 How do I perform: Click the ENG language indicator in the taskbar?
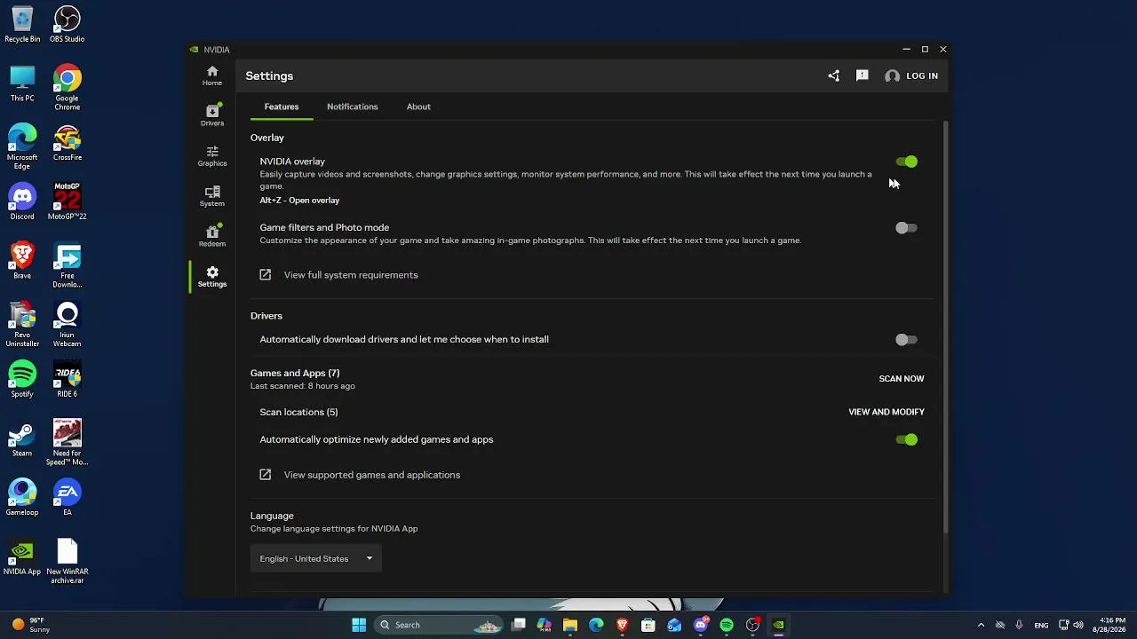tap(1041, 625)
